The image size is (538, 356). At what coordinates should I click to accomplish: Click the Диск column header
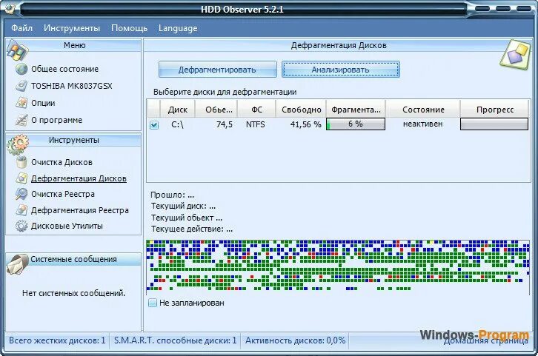[178, 110]
